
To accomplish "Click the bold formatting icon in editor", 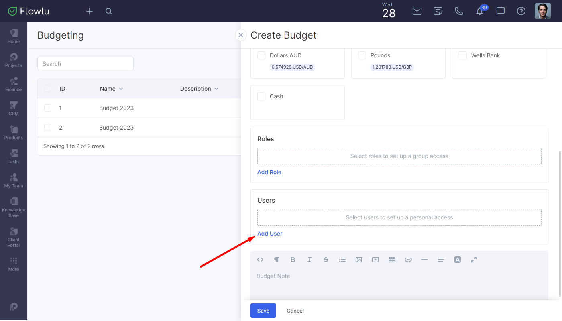I will tap(293, 260).
